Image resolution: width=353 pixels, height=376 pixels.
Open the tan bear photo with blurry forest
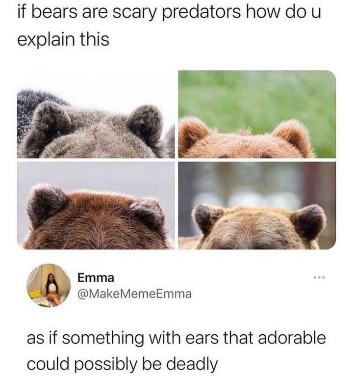point(257,206)
